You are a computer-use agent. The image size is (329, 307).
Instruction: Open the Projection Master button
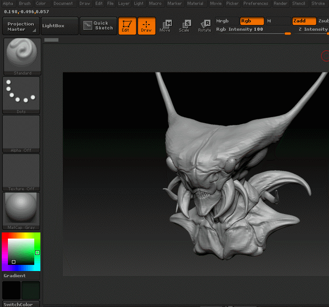(x=21, y=26)
